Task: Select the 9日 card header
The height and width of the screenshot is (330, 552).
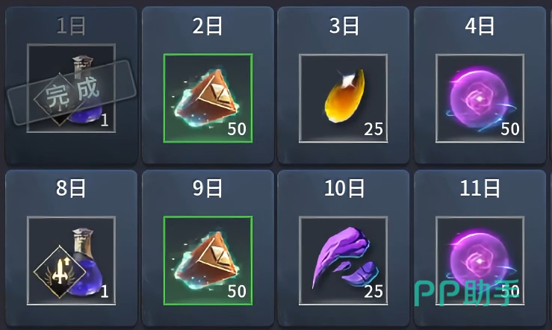Action: (x=208, y=188)
